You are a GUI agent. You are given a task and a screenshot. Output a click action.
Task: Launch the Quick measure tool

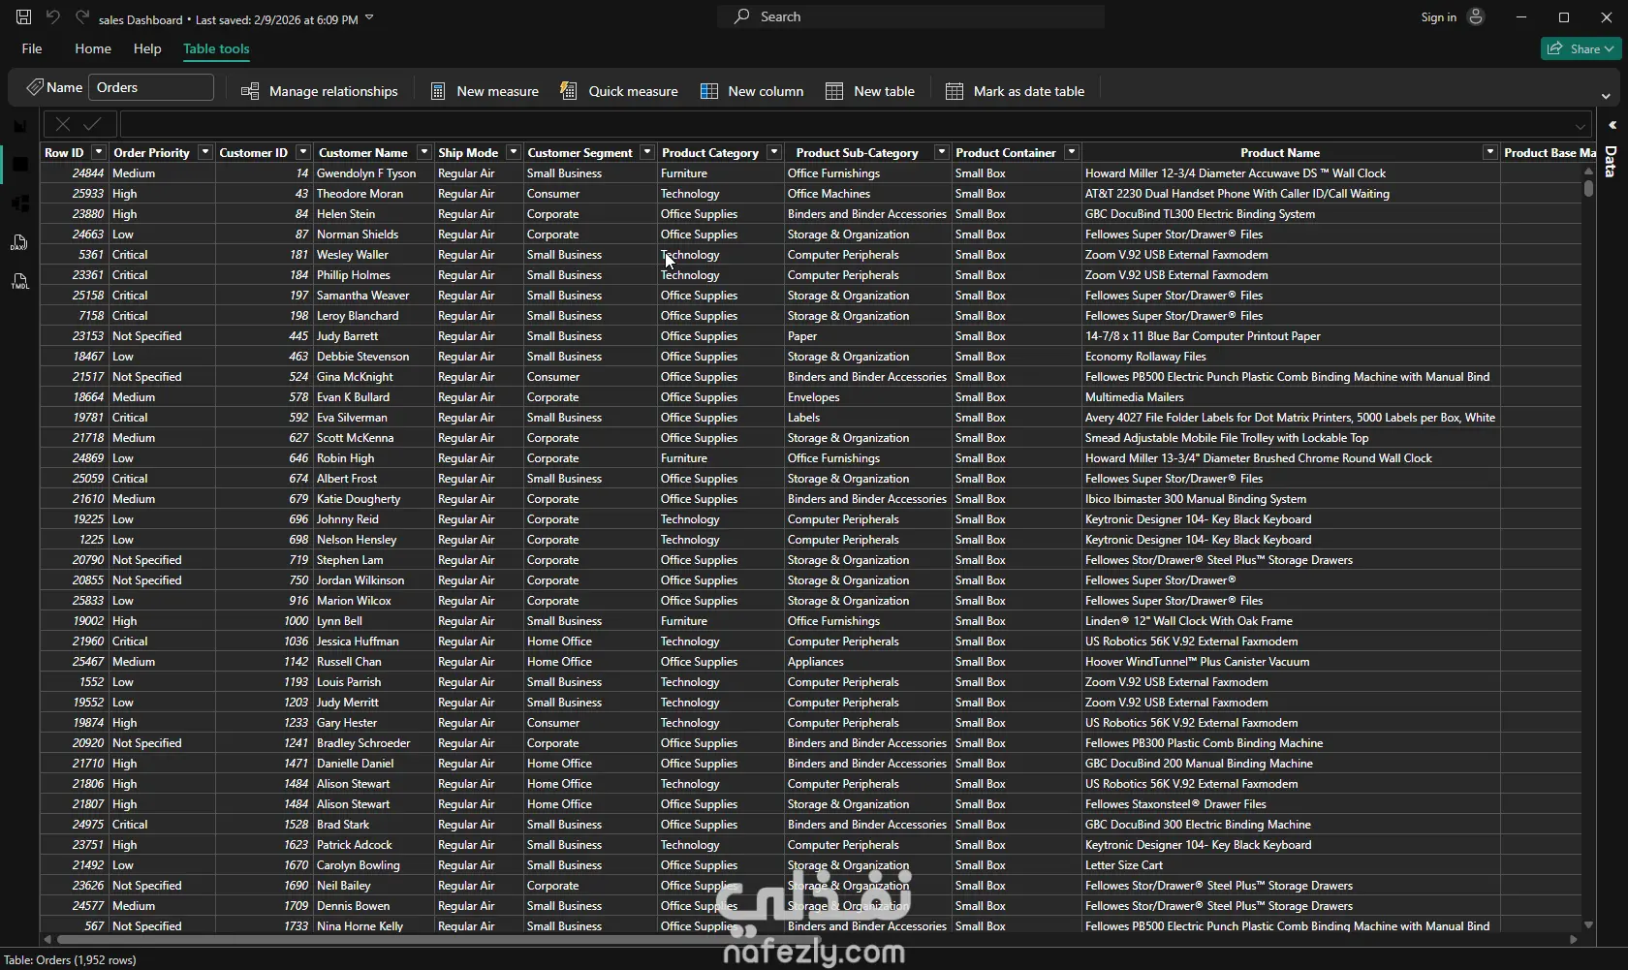[x=619, y=91]
